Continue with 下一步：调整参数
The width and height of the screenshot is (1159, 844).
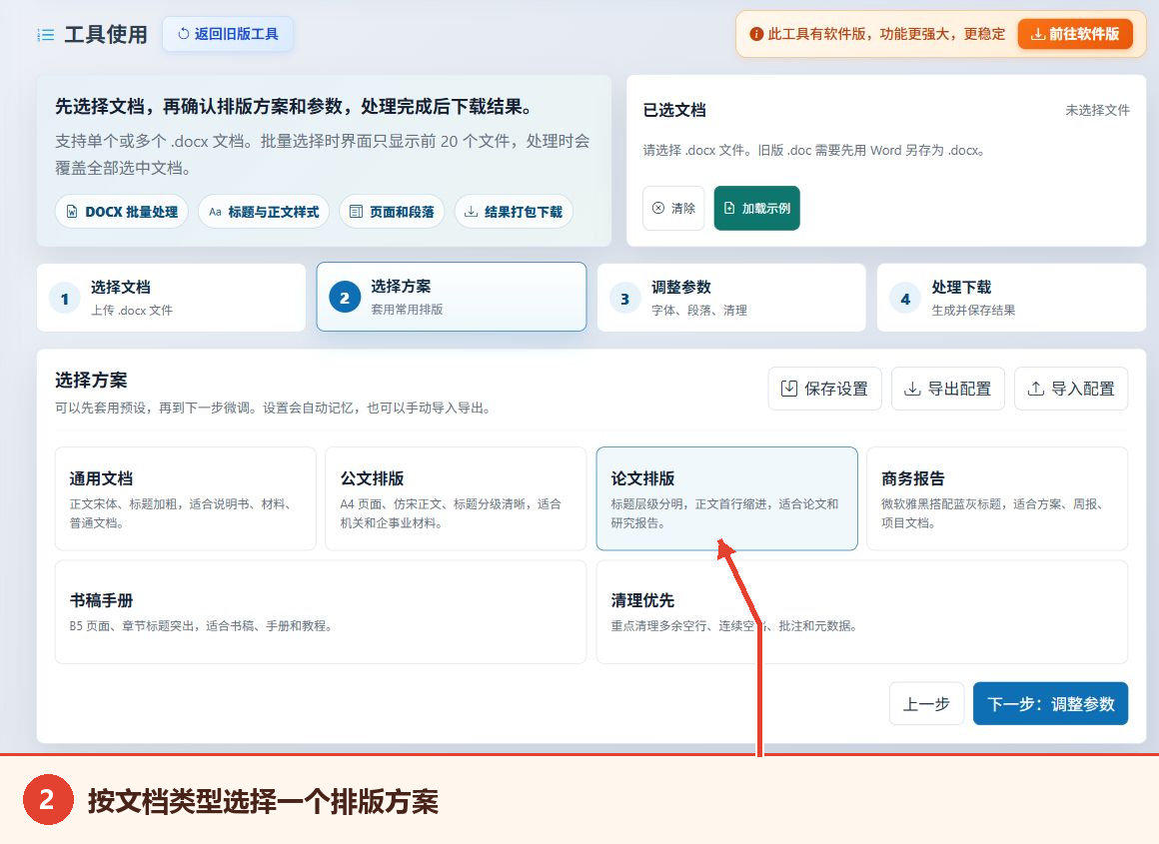(1050, 703)
